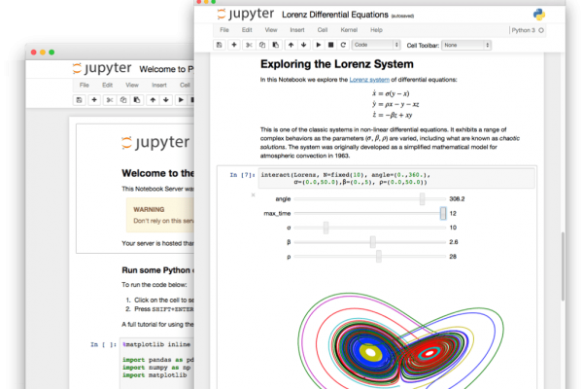Click the Jupyter logo in the Lorenz notebook window
583x389 pixels.
coord(246,15)
